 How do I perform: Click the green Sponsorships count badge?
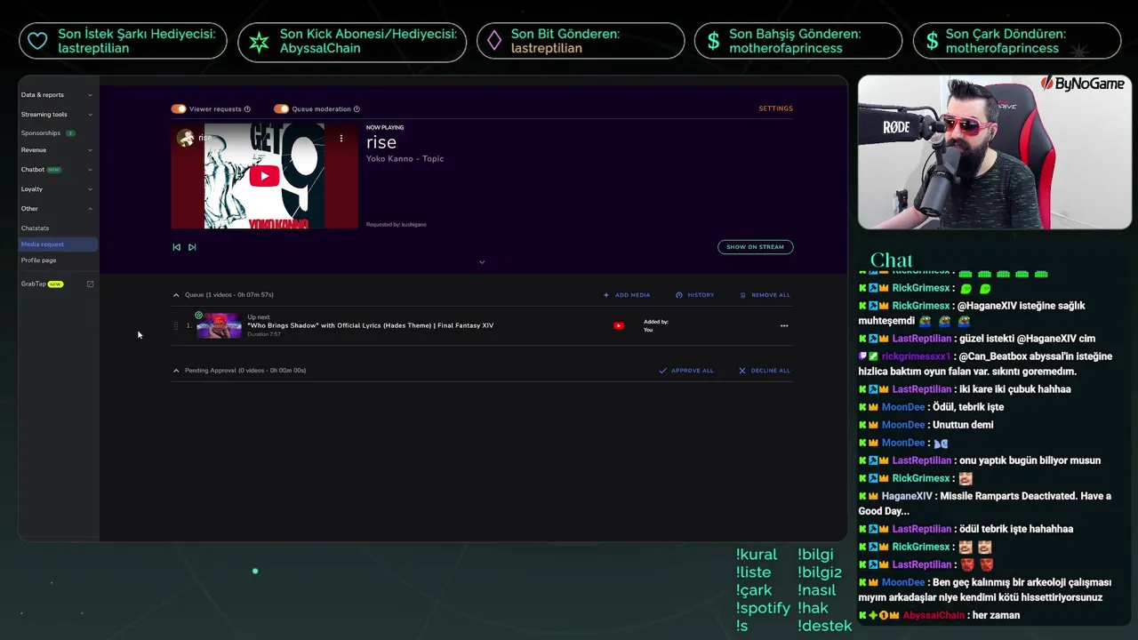(x=70, y=133)
